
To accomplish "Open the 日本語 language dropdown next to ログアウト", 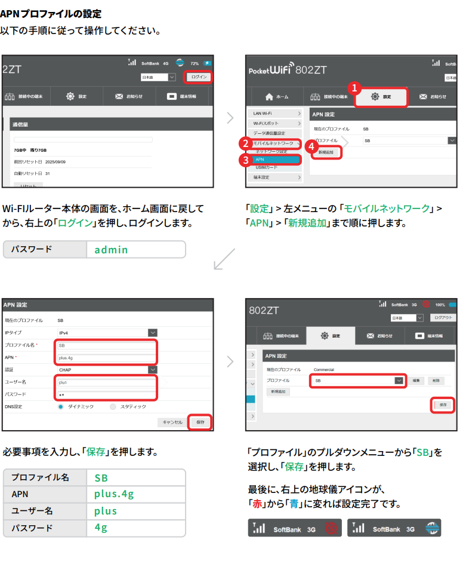I will click(407, 318).
